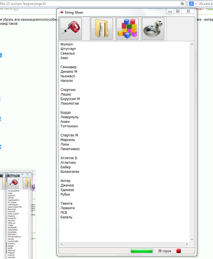Select the line Тоттенхэм
This screenshot has width=213, height=259.
coord(69,126)
